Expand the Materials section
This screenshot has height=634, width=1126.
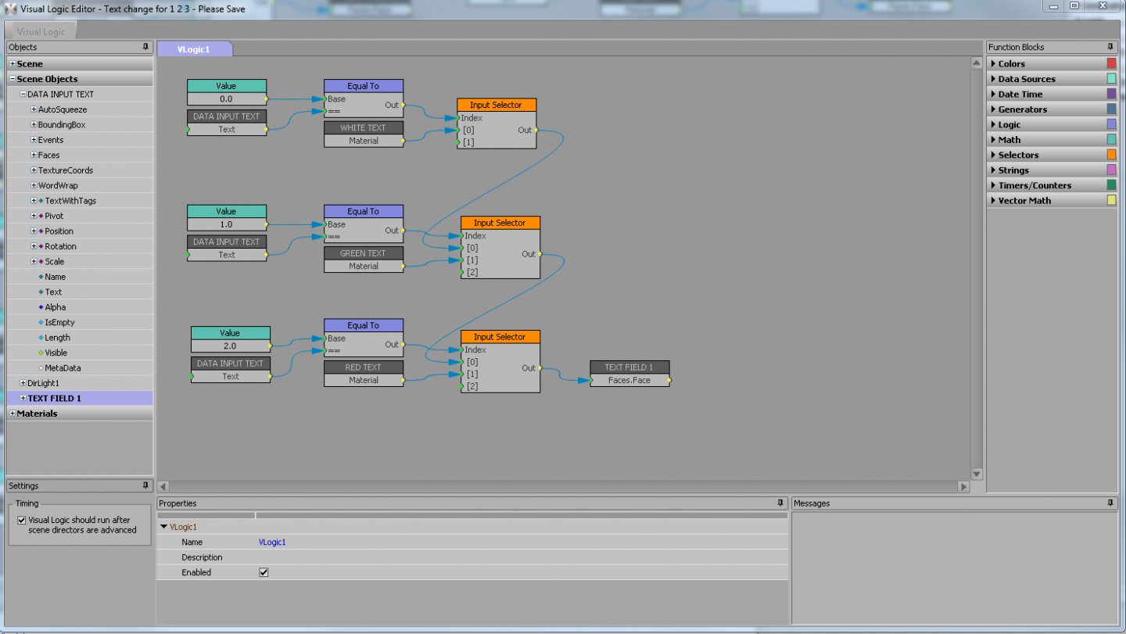pyautogui.click(x=13, y=414)
